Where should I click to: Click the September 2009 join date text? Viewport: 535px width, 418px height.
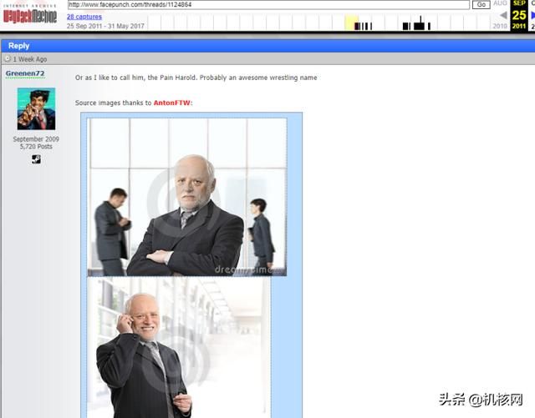click(36, 139)
